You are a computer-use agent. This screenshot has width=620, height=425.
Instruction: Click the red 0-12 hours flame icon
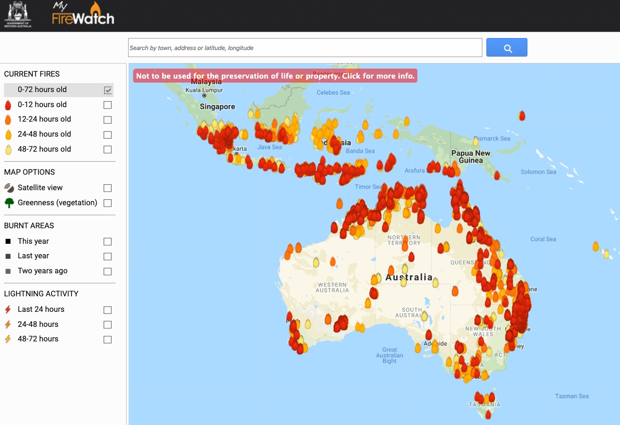pyautogui.click(x=8, y=105)
